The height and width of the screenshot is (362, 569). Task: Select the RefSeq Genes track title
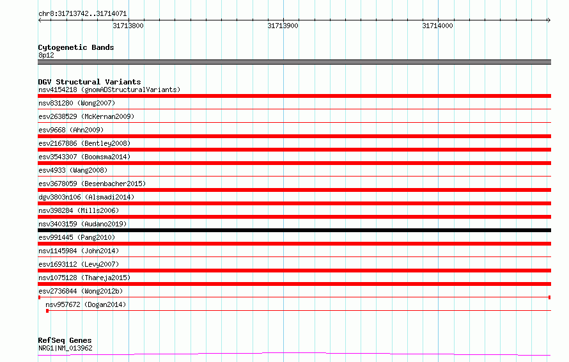click(x=65, y=340)
